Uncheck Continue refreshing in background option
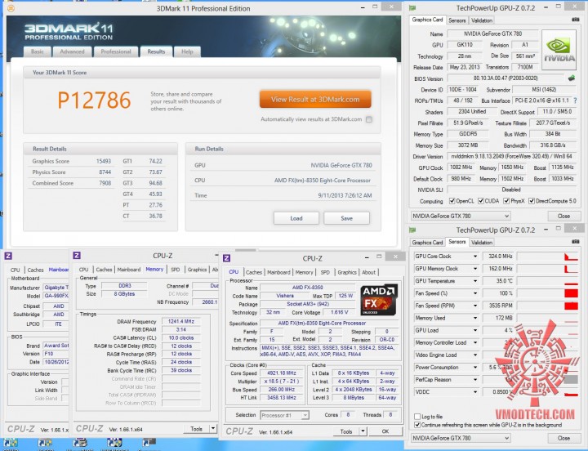This screenshot has height=451, width=588. 417,425
